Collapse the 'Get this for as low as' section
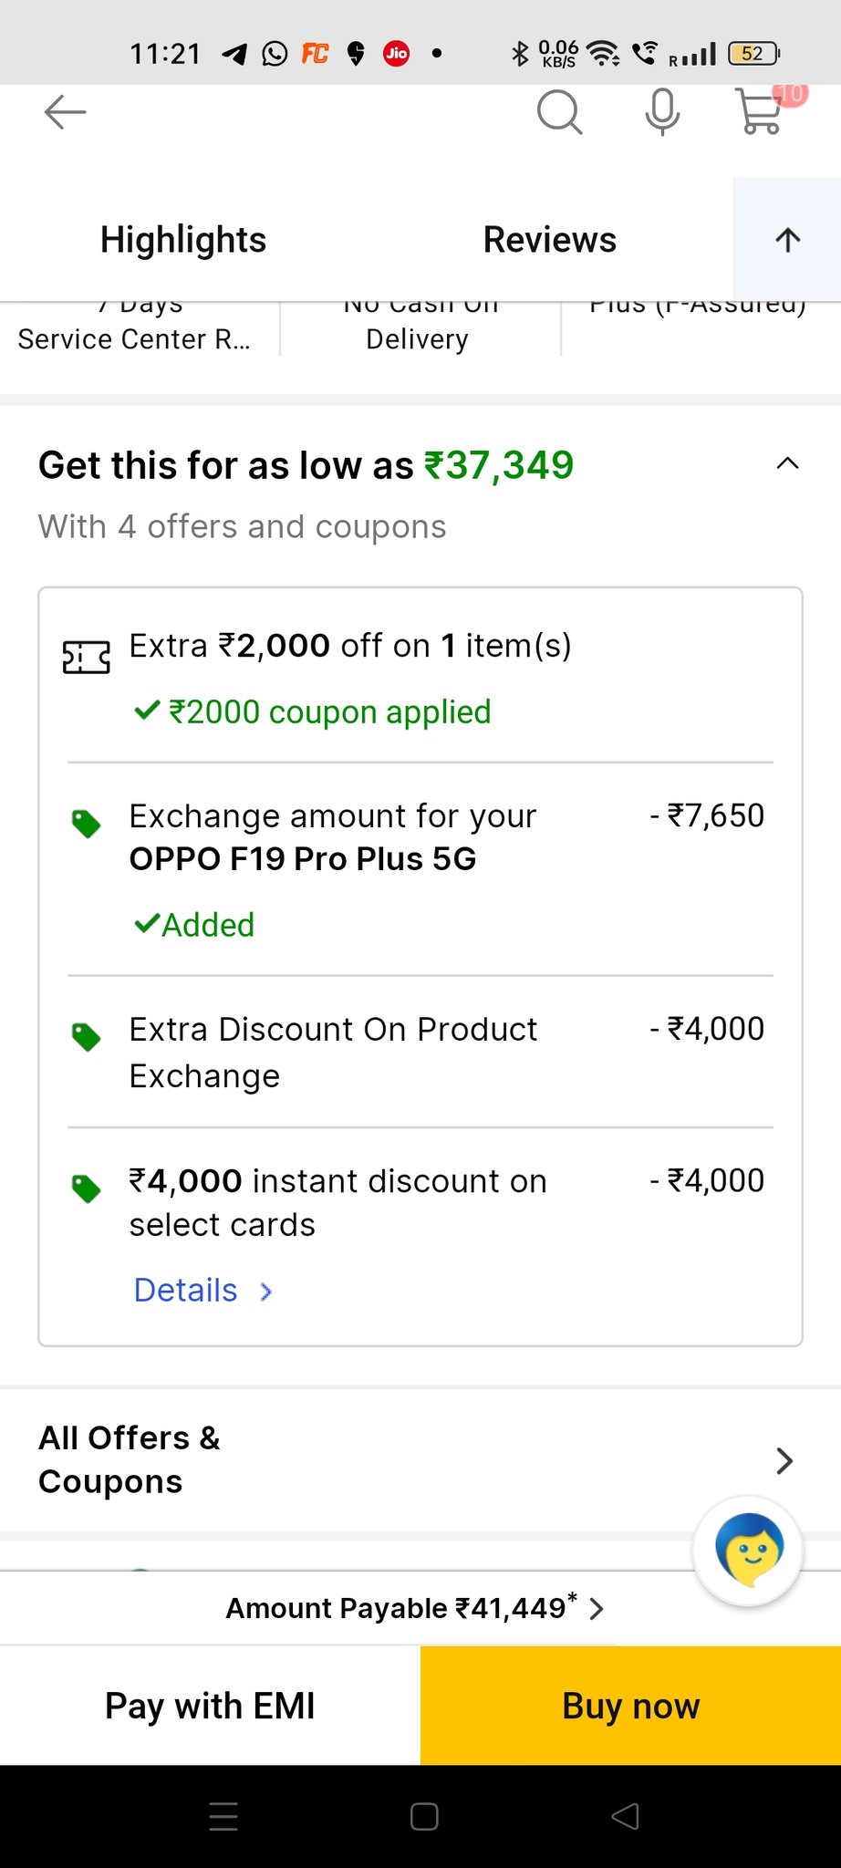The image size is (841, 1868). click(787, 464)
